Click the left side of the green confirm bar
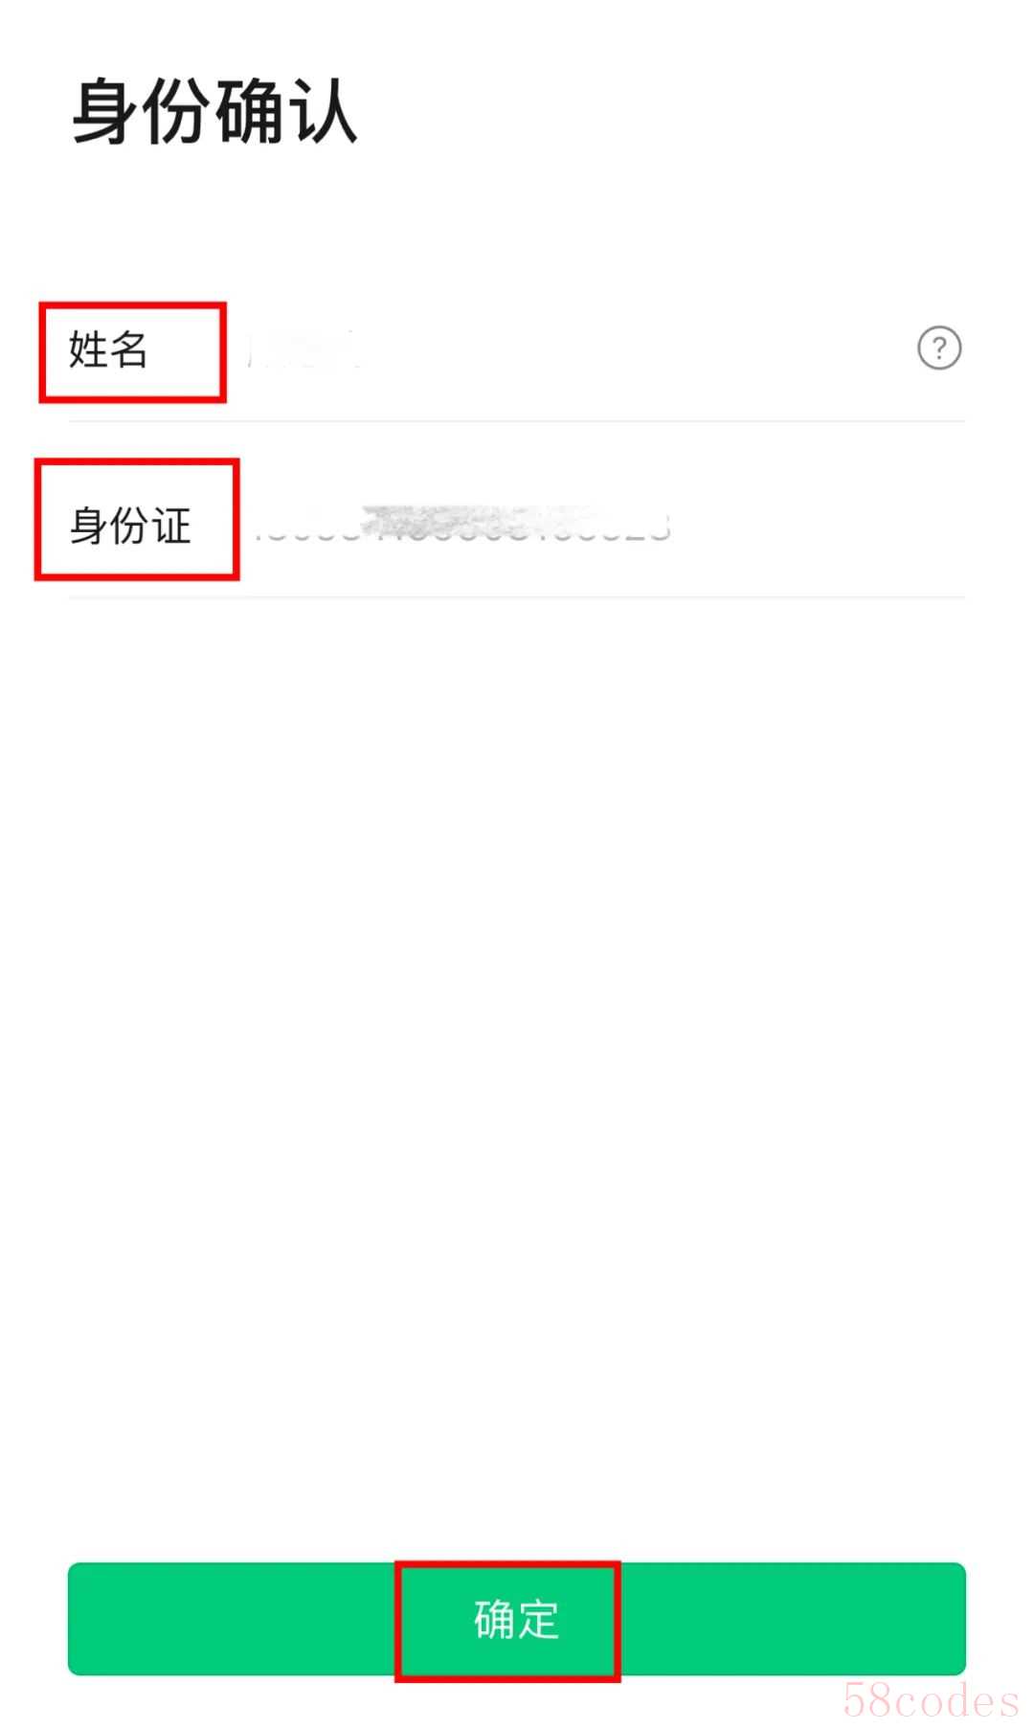The image size is (1034, 1729). 232,1620
